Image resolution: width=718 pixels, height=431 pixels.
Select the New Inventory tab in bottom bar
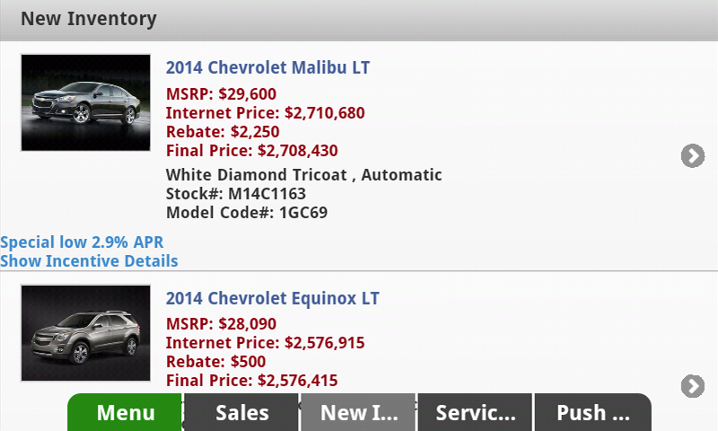(x=357, y=413)
